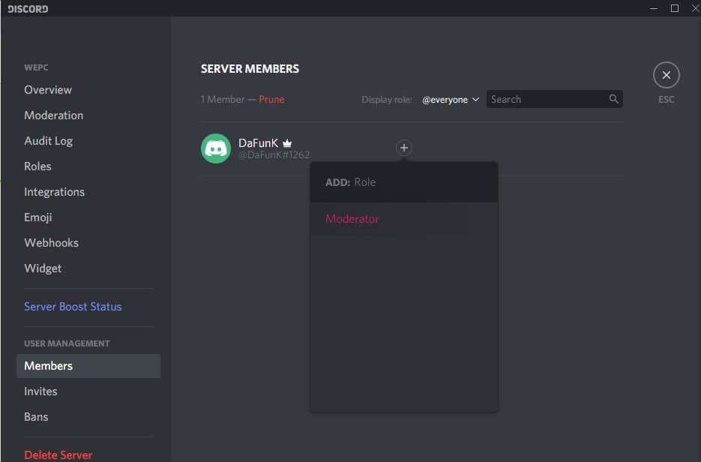Open Integrations settings
The height and width of the screenshot is (462, 701).
click(x=54, y=192)
